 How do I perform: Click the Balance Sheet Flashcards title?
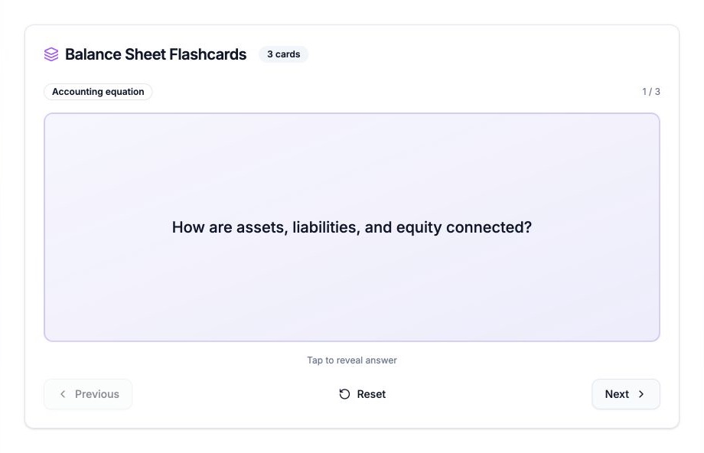pos(156,54)
